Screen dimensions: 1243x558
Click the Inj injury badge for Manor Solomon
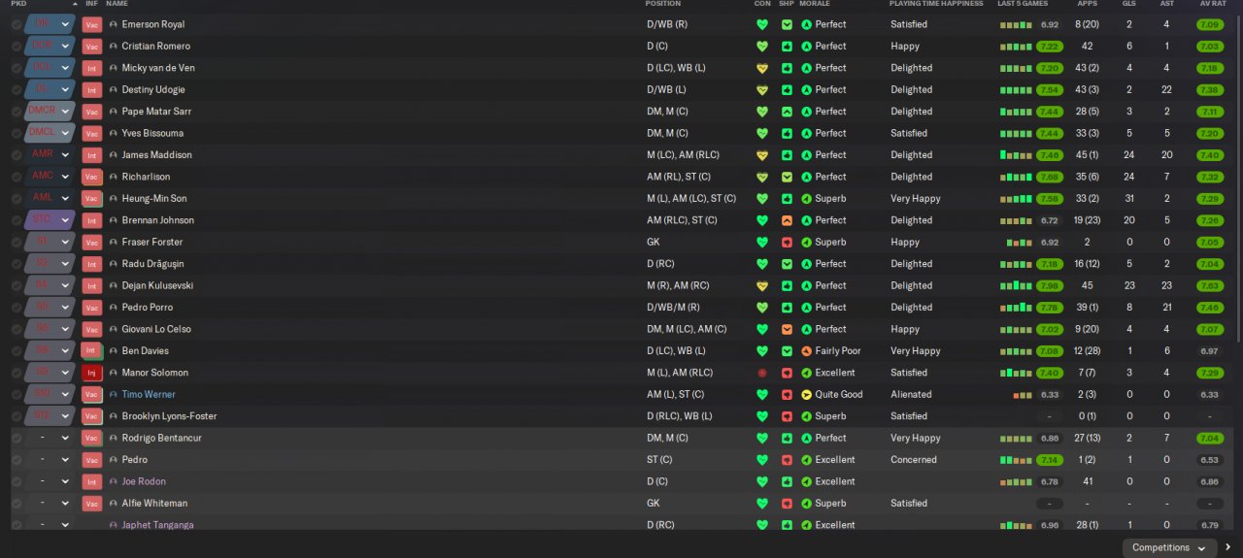coord(92,373)
